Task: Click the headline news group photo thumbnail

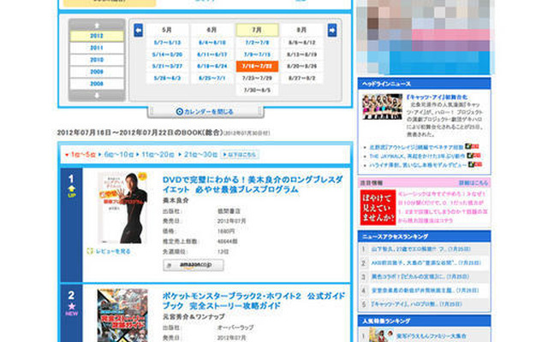Action: (382, 107)
